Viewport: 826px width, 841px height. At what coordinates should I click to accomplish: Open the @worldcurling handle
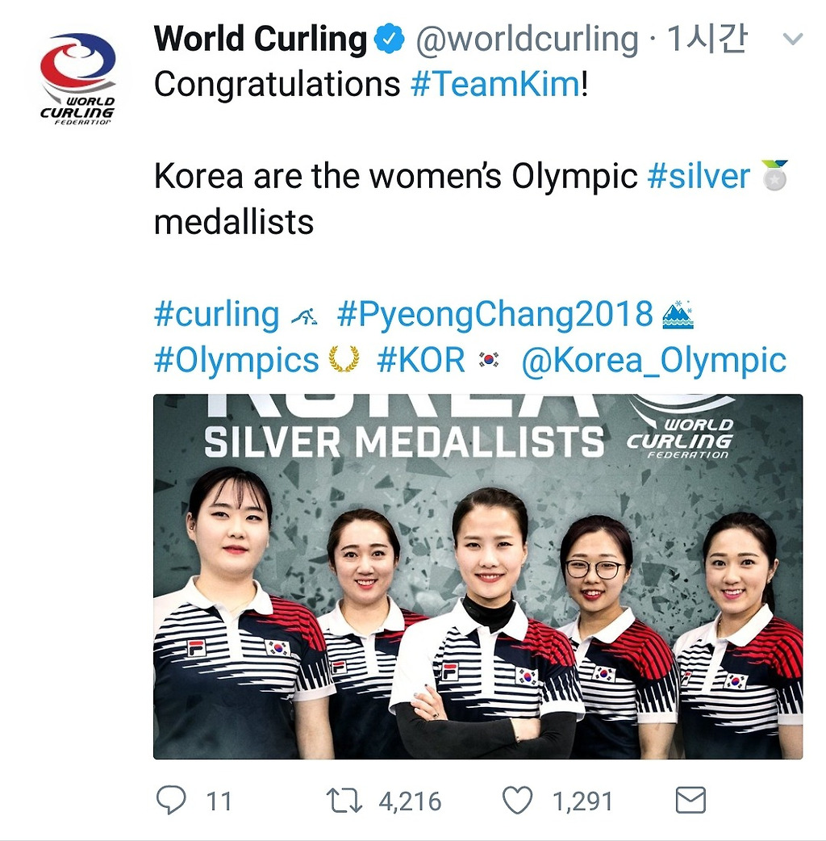pyautogui.click(x=526, y=39)
